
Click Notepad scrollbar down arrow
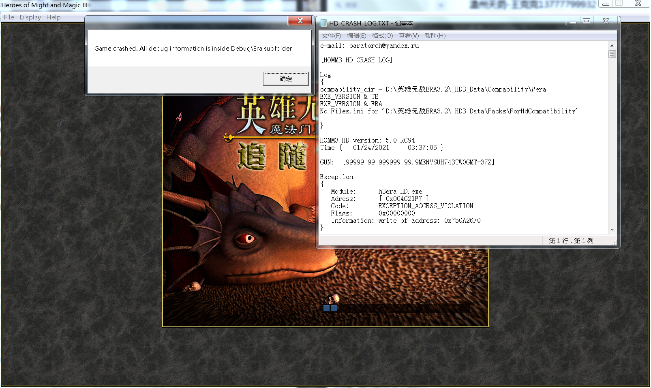(x=612, y=230)
